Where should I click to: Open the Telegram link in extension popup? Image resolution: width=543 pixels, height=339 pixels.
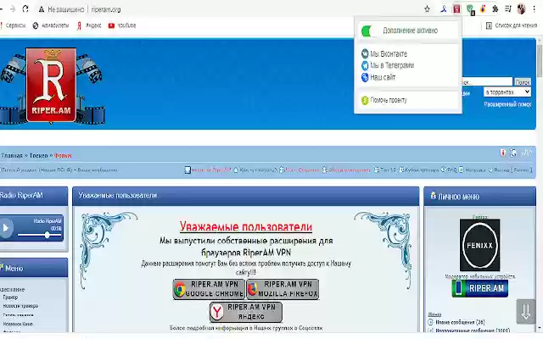coord(392,65)
